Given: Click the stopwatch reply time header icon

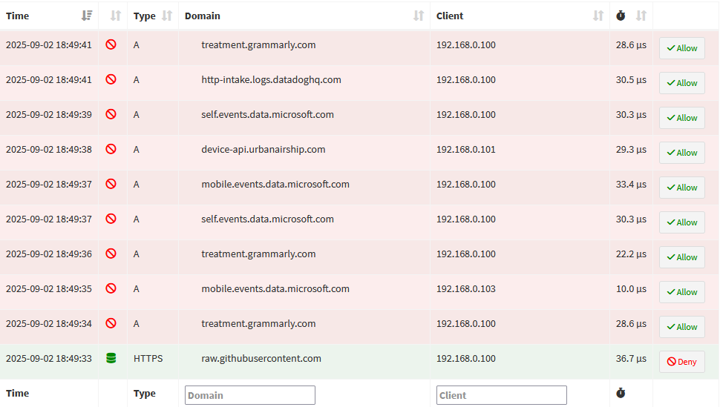Looking at the screenshot, I should click(621, 16).
